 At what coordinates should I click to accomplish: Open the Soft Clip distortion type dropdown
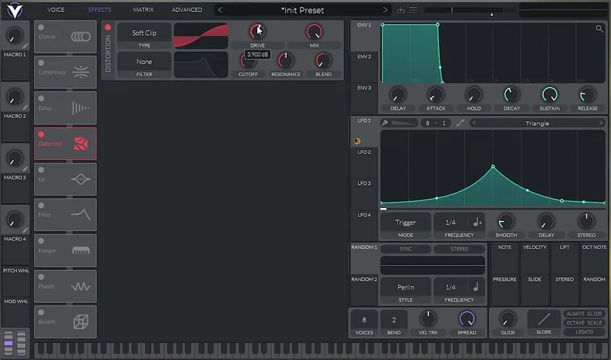click(x=144, y=33)
